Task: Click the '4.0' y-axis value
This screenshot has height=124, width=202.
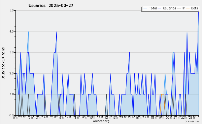Action: (11, 32)
